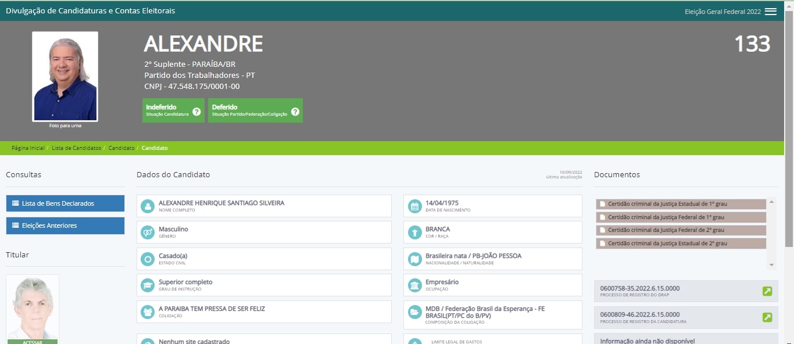
Task: Click the help icon beside Deferido status
Action: 295,112
